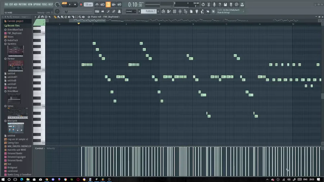Open the speech bubble info icon

pyautogui.click(x=237, y=4)
